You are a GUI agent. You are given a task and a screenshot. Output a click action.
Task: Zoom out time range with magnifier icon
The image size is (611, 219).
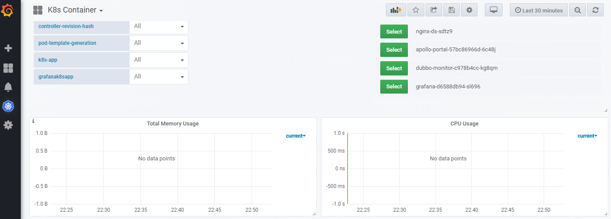point(577,10)
